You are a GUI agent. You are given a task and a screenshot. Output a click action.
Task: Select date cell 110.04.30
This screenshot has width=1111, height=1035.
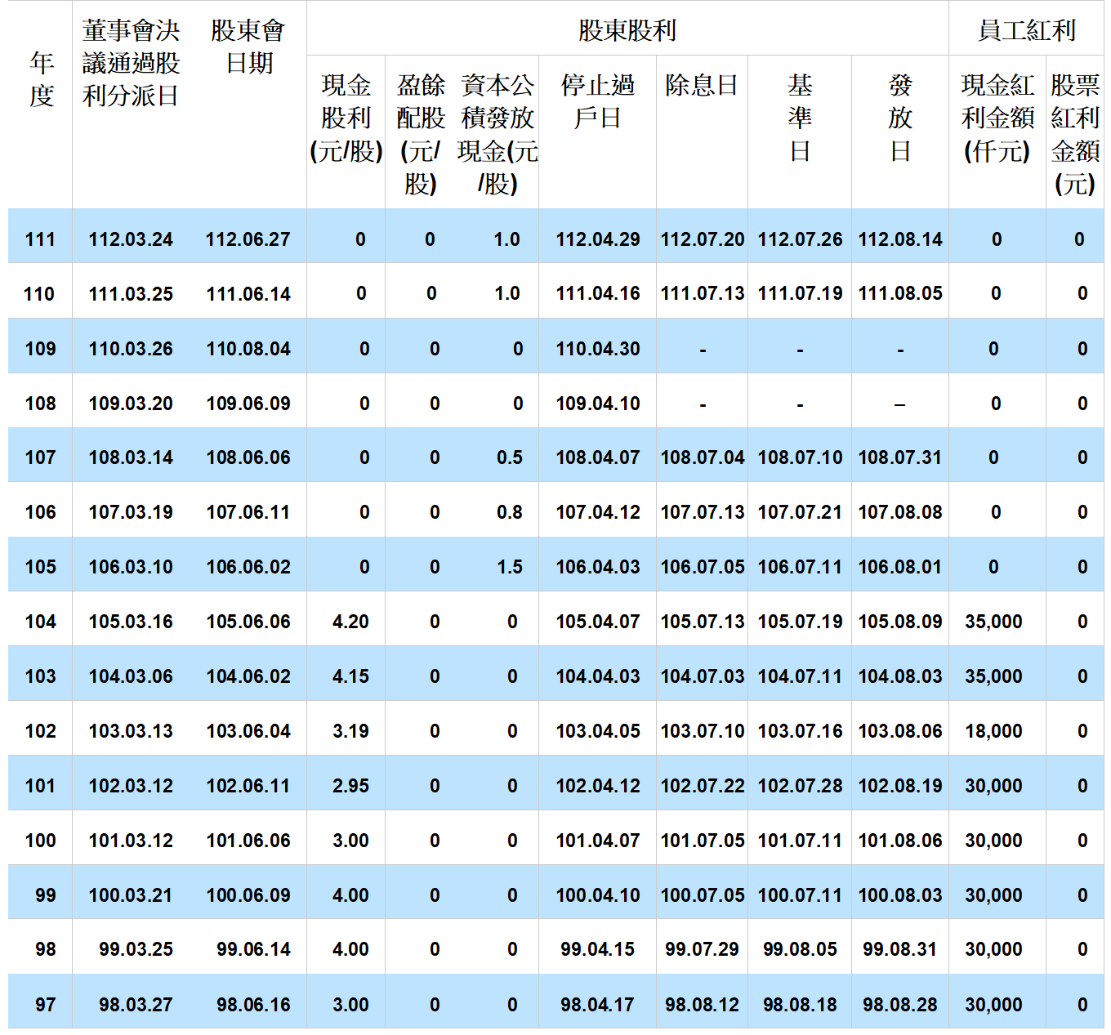click(x=598, y=349)
